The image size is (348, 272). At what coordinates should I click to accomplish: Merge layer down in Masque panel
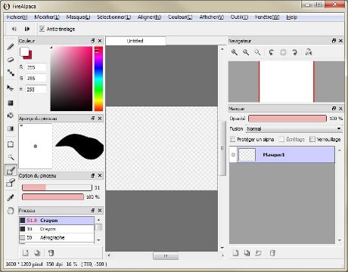[x=259, y=253]
